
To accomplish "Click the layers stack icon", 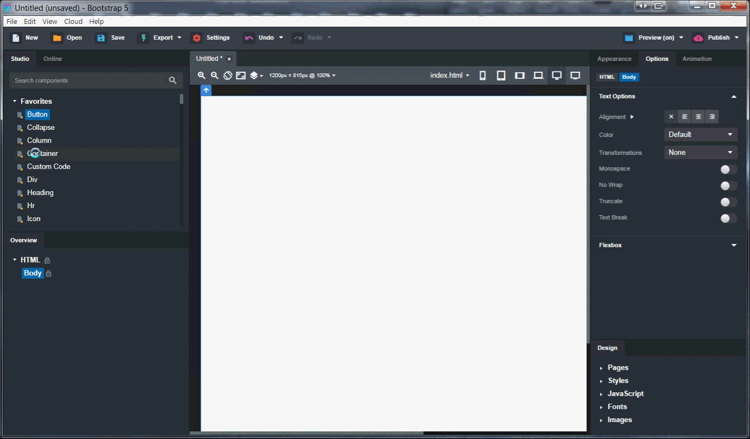I will tap(254, 76).
